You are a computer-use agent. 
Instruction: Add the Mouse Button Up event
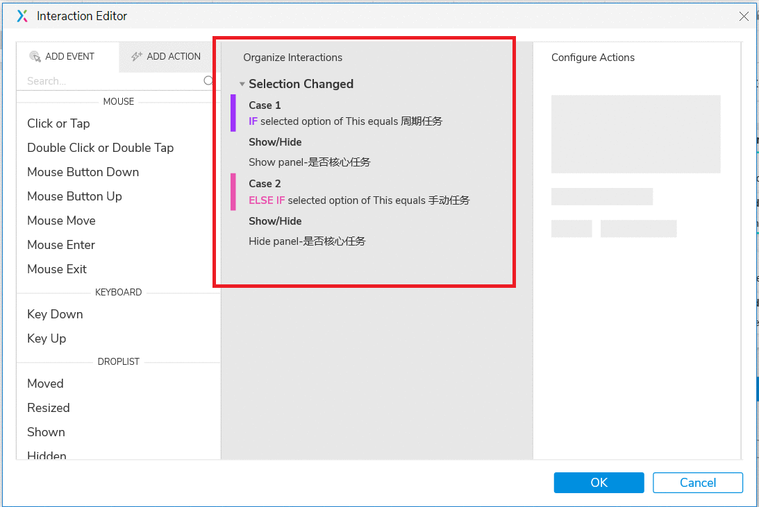[74, 196]
